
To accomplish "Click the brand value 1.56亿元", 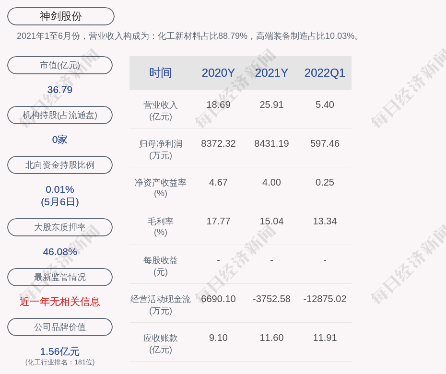I will point(60,351).
